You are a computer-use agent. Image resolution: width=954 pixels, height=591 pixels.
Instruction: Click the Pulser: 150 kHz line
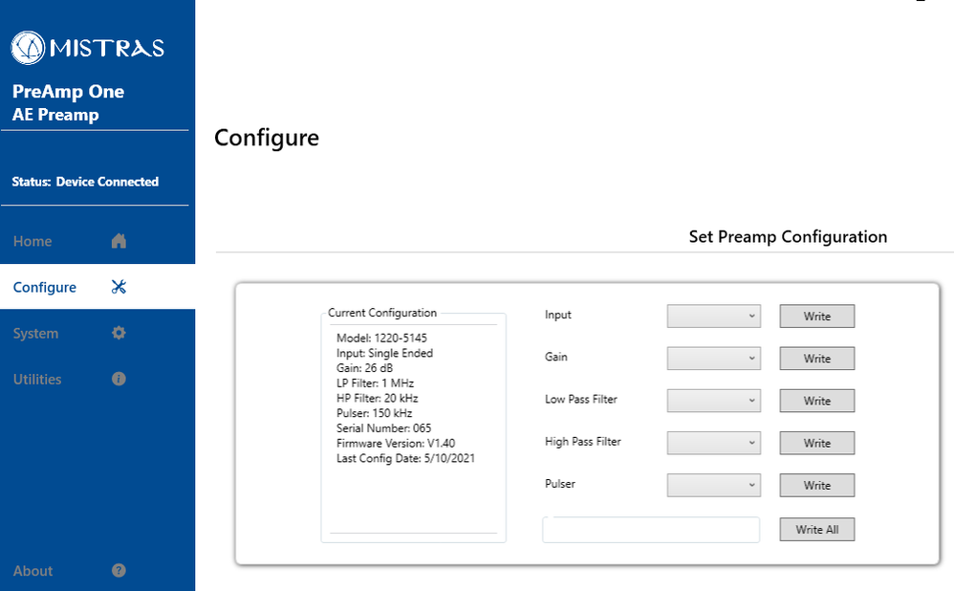(x=374, y=413)
